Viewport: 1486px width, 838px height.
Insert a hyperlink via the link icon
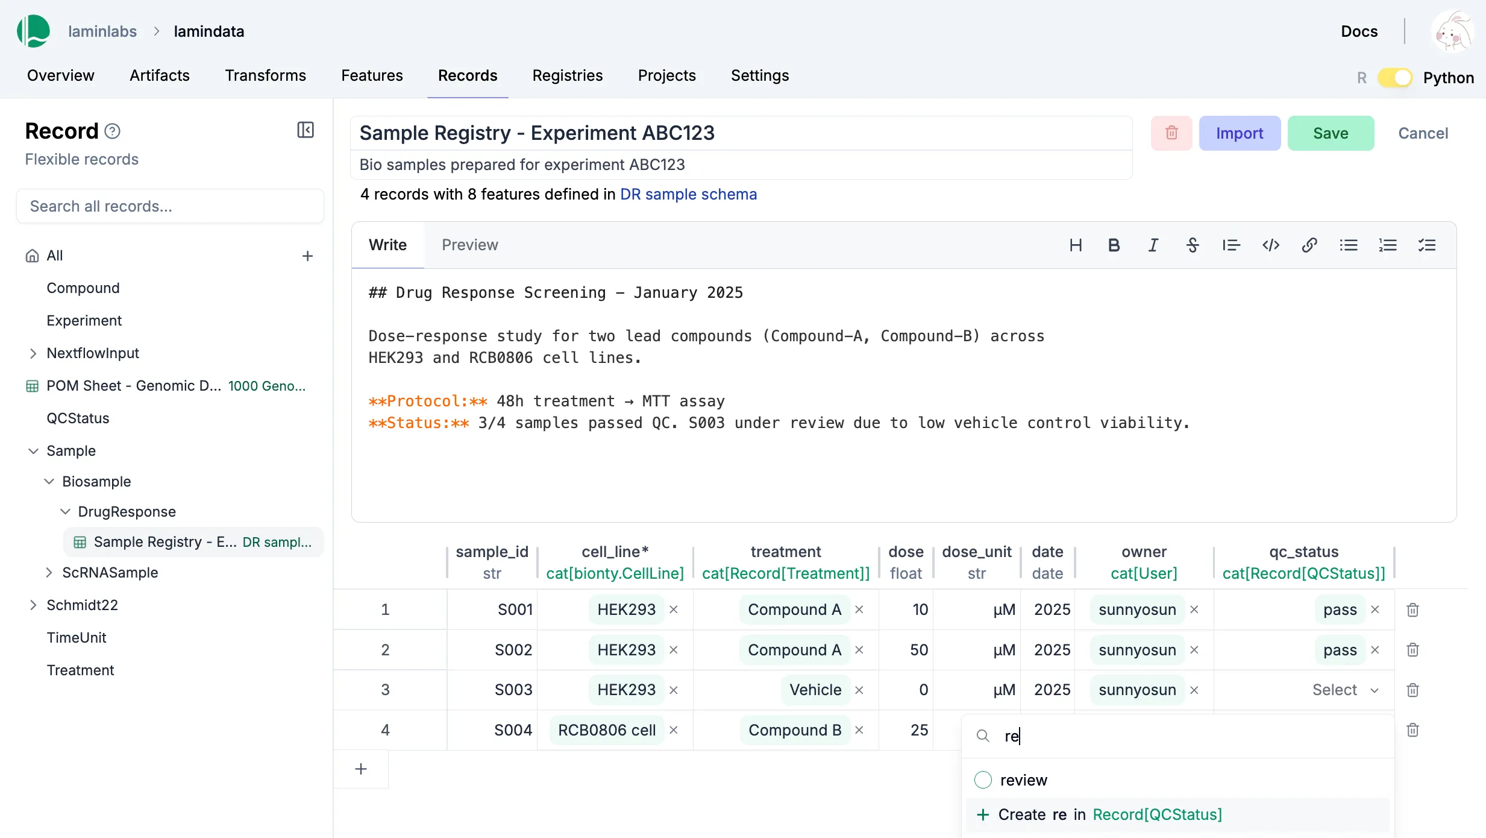(1309, 245)
